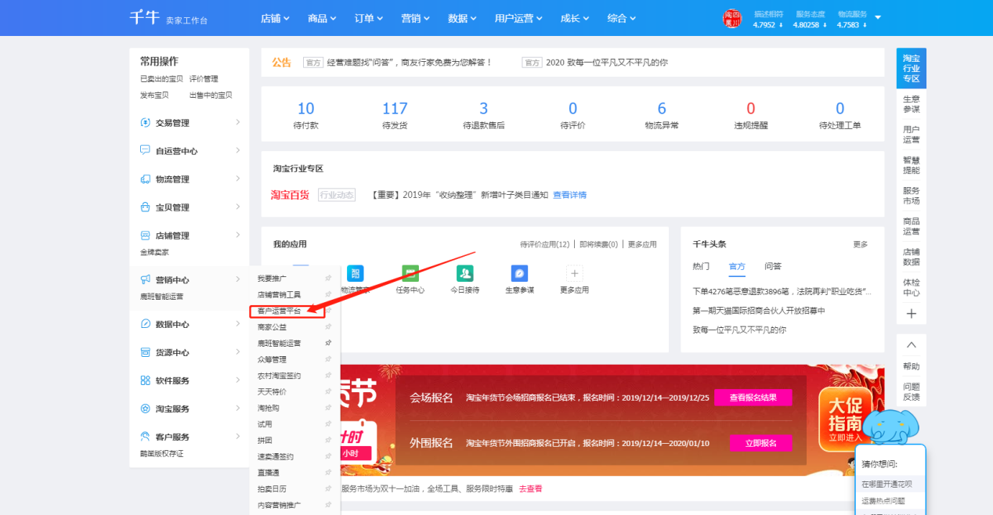
Task: Pin 直播通 in the submenu
Action: [x=328, y=472]
